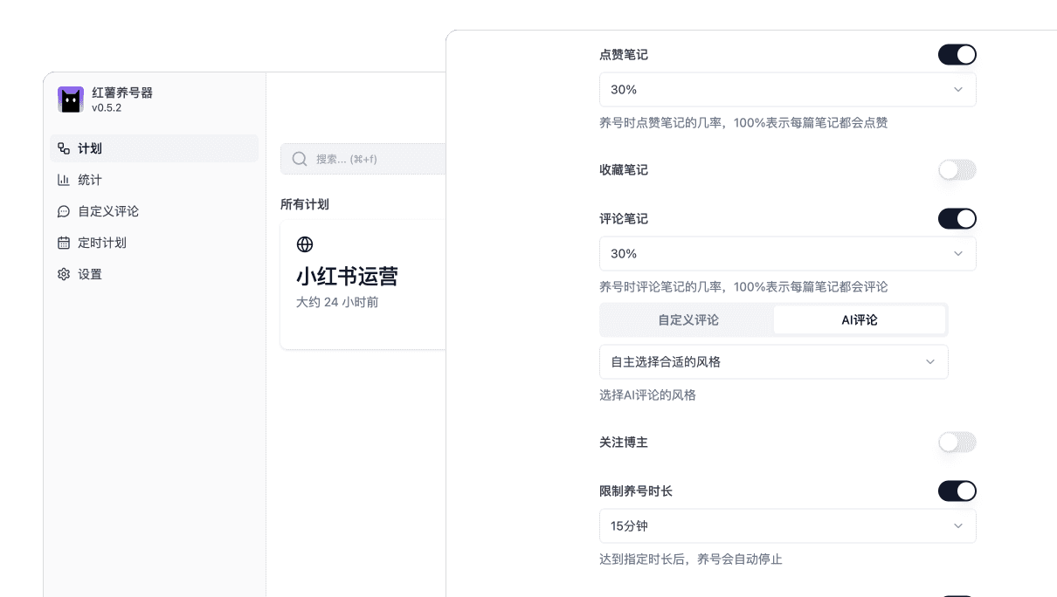The image size is (1057, 597).
Task: Click the globe icon on 小红书运营 card
Action: pos(305,244)
